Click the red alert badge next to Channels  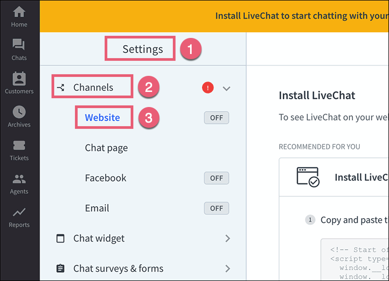[208, 88]
